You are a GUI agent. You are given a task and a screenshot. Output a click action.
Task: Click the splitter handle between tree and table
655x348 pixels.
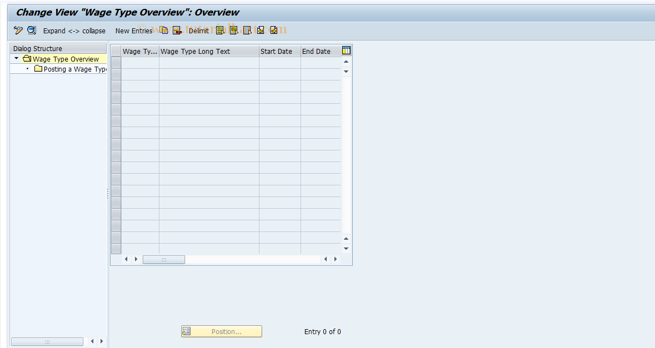108,194
